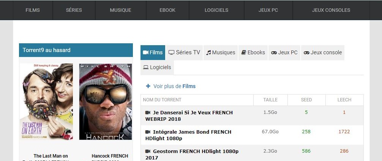
Task: Click the monitor icon beside Séries TV
Action: coord(172,53)
